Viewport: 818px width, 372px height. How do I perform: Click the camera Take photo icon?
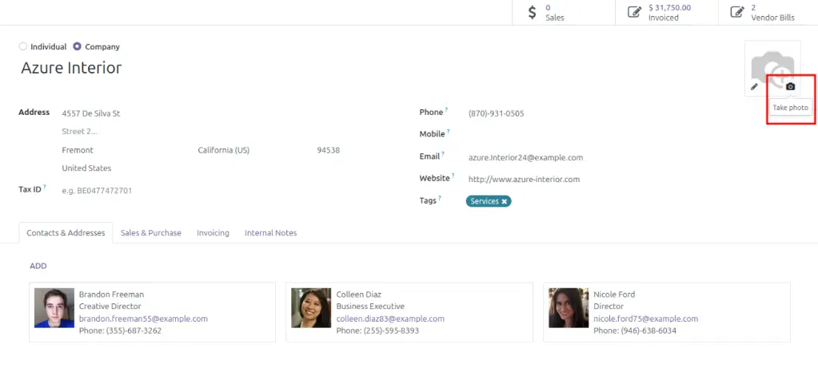click(x=790, y=86)
